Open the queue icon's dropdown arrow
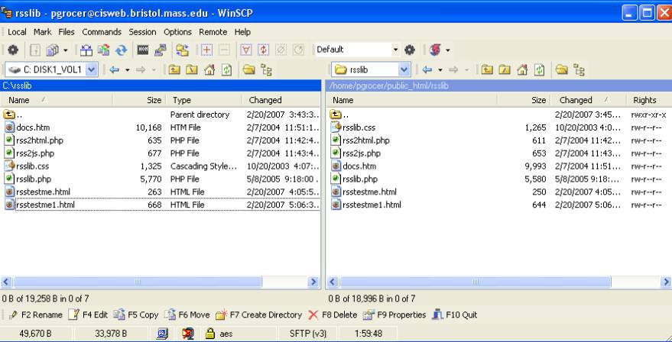The width and height of the screenshot is (672, 342). pyautogui.click(x=65, y=50)
